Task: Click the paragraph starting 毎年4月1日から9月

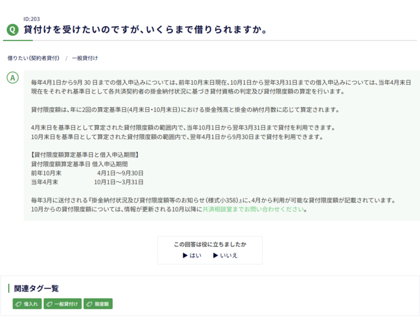Action: (221, 87)
